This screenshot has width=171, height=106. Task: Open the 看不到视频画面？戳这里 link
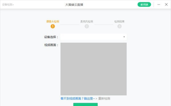pyautogui.click(x=78, y=99)
